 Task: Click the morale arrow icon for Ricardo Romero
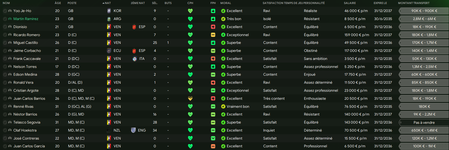point(223,35)
